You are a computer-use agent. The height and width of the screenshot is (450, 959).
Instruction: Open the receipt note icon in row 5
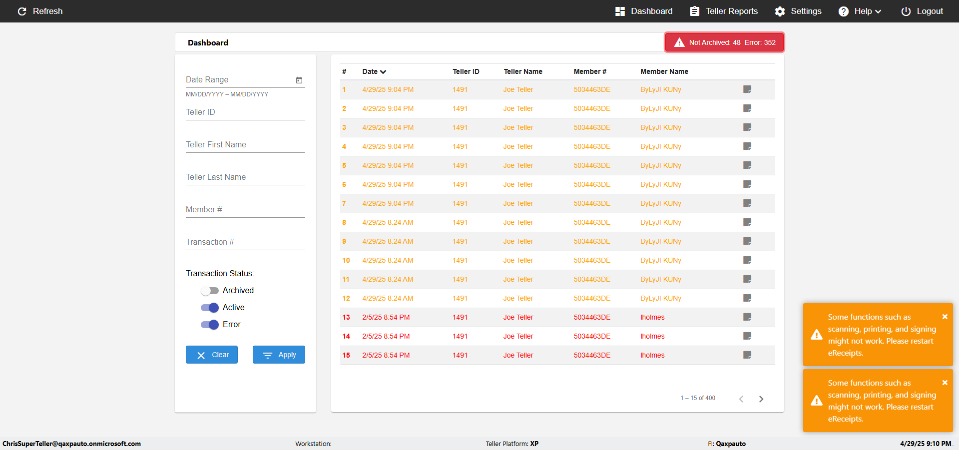click(747, 165)
